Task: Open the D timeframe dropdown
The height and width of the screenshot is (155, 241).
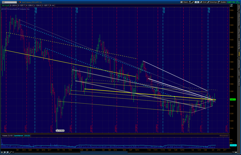Action: (x=197, y=2)
